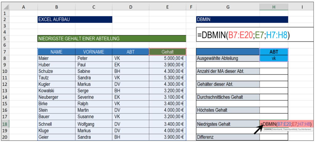
Task: Click the Ausgewählte Abteilung label cell
Action: (228, 58)
